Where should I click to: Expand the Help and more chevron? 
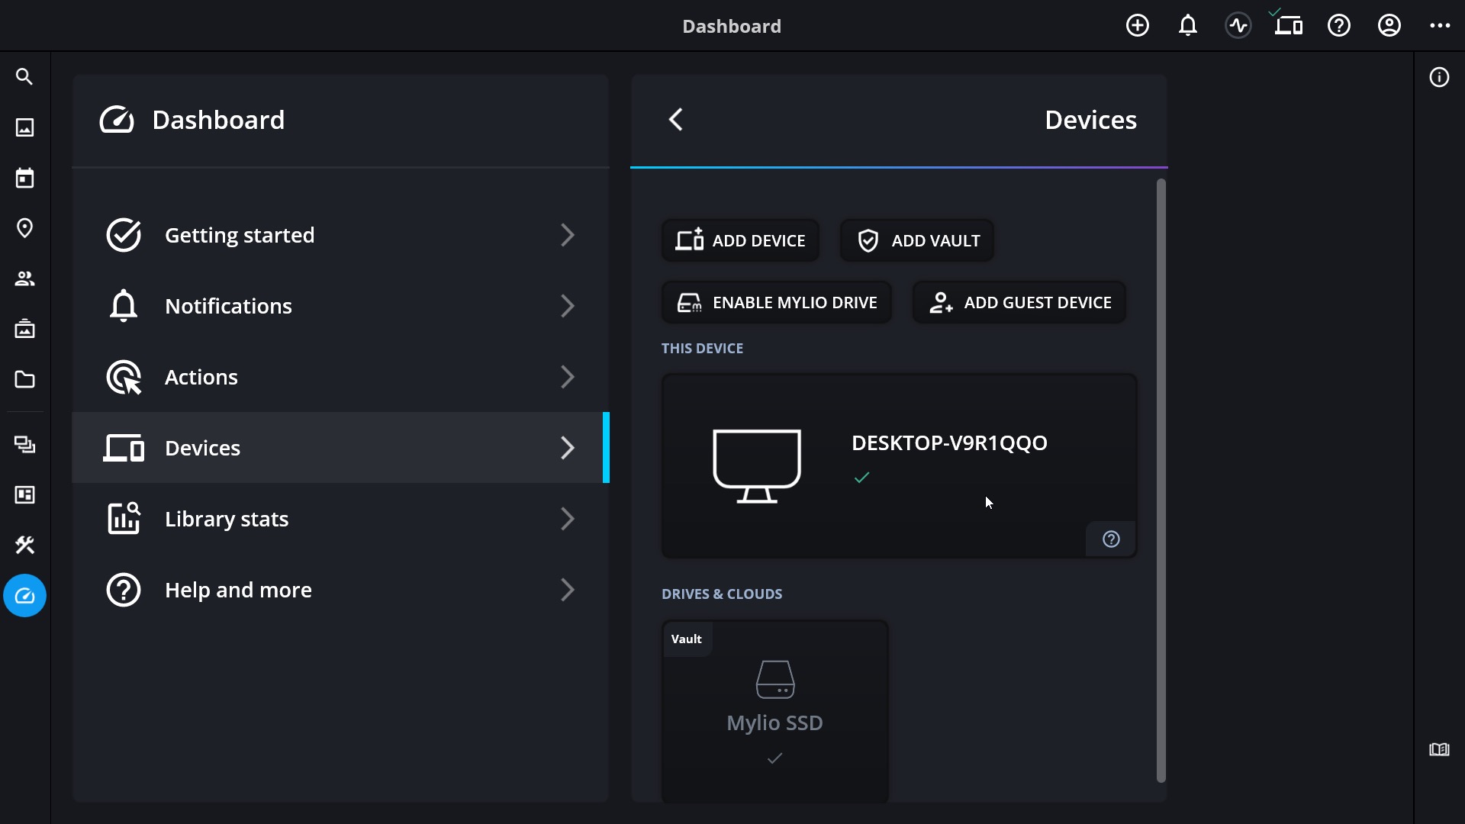coord(567,590)
